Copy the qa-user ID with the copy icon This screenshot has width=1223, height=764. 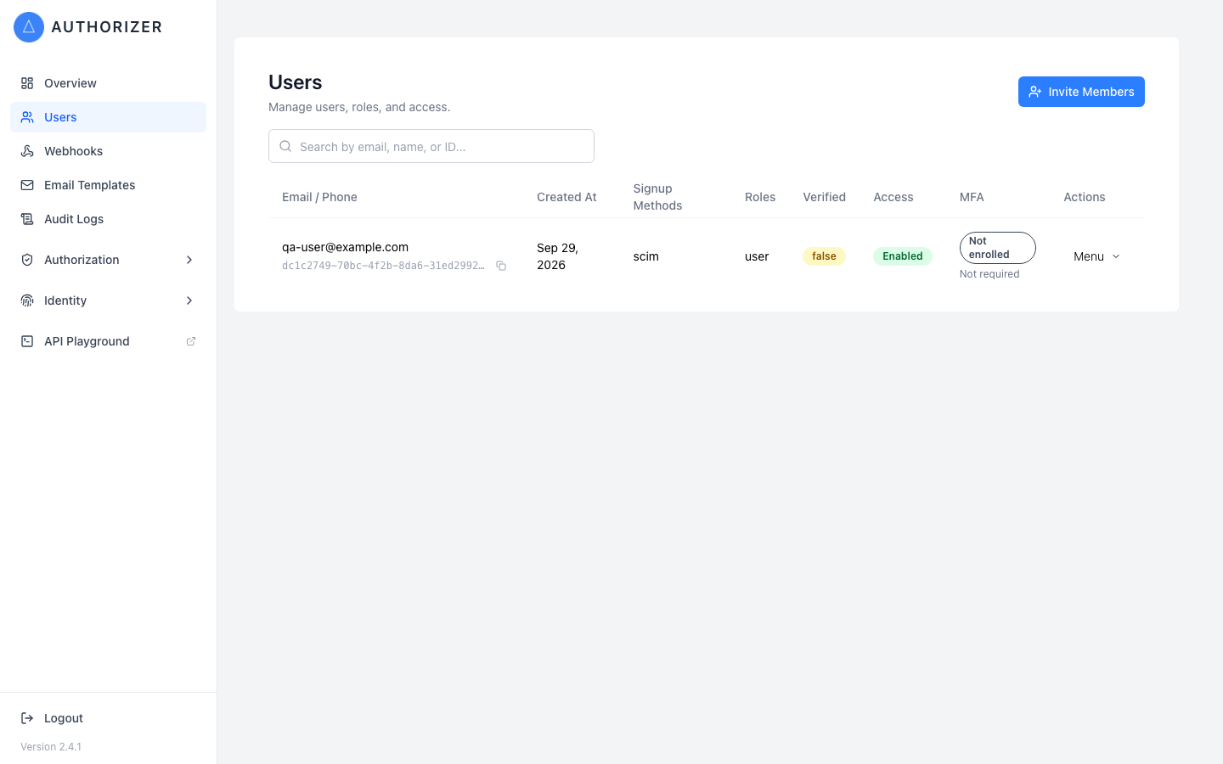(x=501, y=266)
